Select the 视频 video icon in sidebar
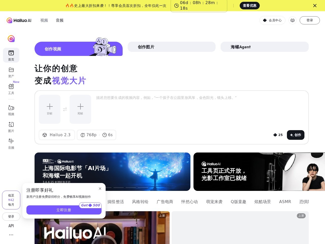The width and height of the screenshot is (325, 244). tap(11, 110)
